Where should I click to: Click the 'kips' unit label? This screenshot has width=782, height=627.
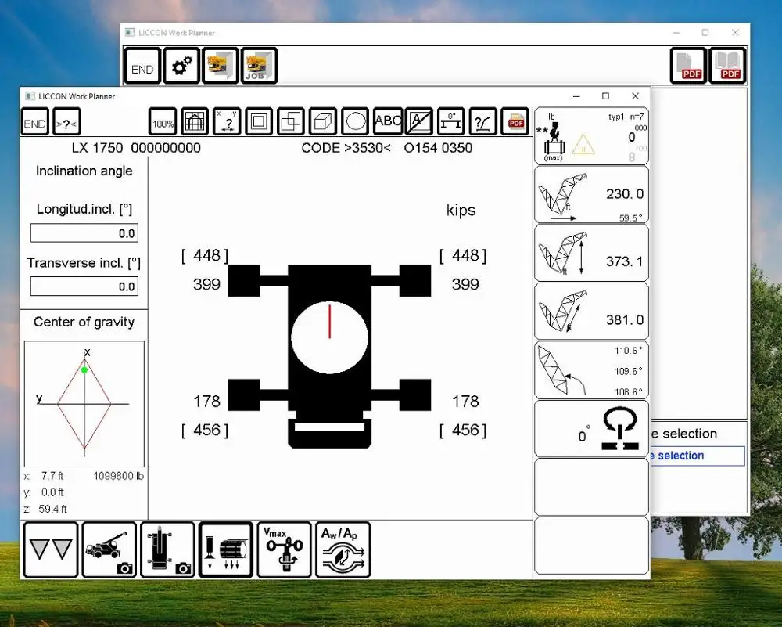pos(461,210)
